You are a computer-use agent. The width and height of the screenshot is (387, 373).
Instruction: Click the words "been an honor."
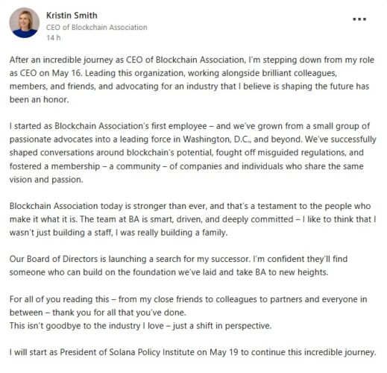pos(39,100)
